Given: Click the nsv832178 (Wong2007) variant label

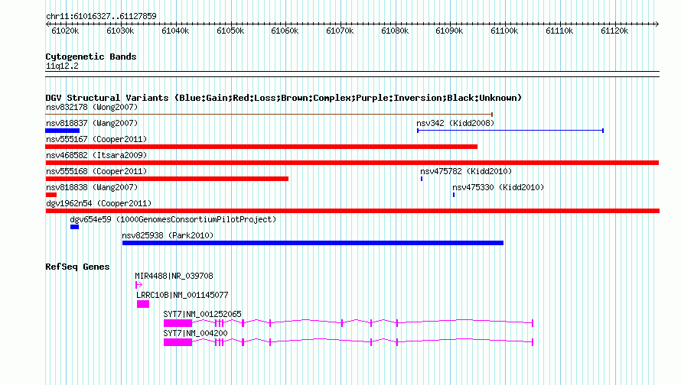Looking at the screenshot, I should pos(92,107).
